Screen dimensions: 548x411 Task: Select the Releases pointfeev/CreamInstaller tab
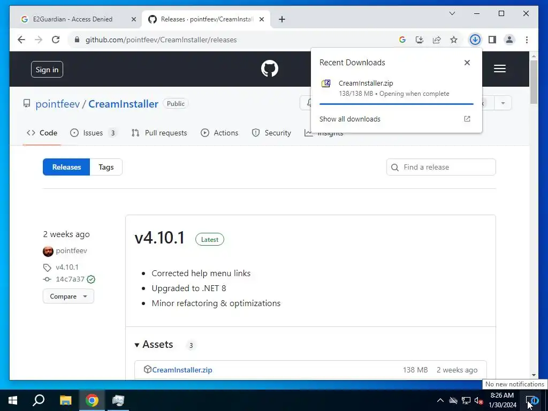(206, 19)
